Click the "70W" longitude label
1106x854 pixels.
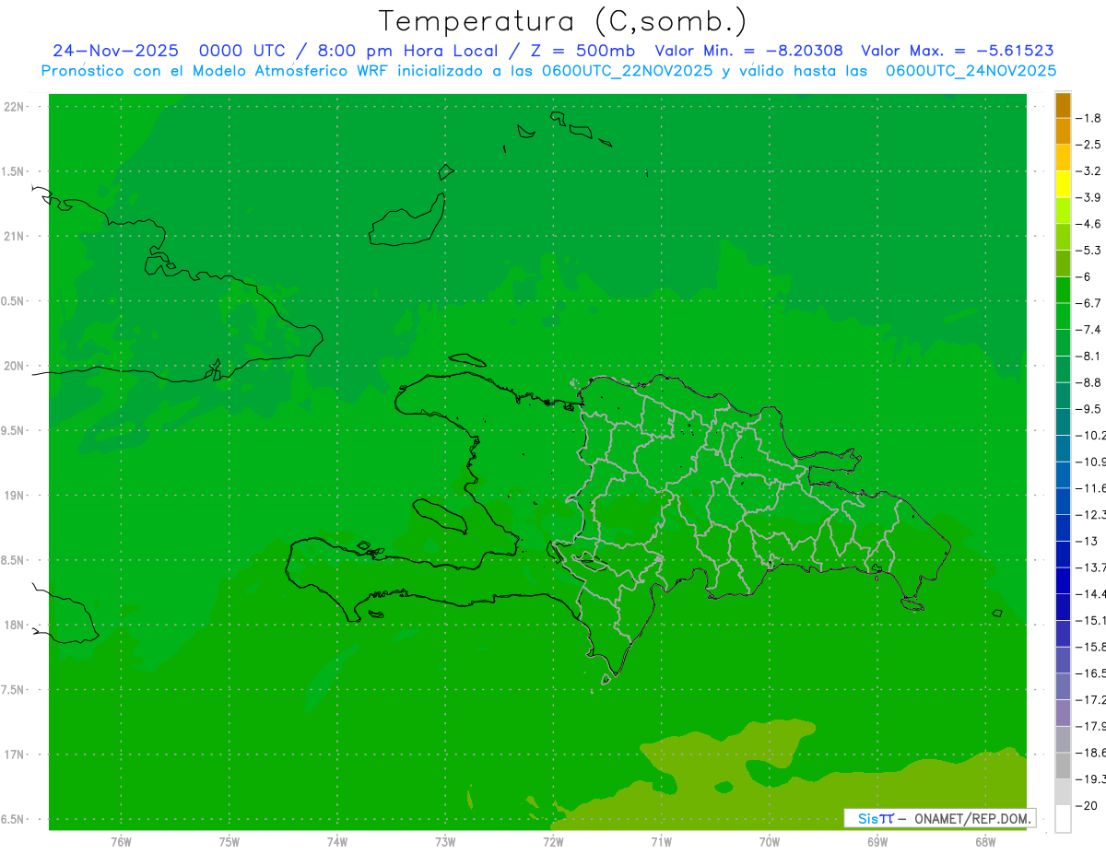click(x=770, y=841)
